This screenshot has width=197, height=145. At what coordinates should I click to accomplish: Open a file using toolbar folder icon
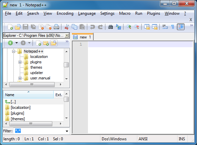(18, 27)
